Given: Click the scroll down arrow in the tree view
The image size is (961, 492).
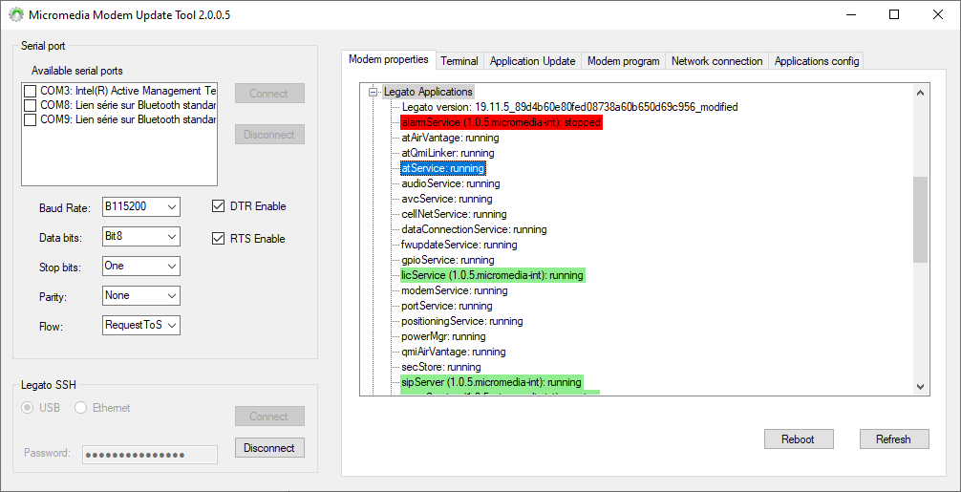Looking at the screenshot, I should (920, 386).
